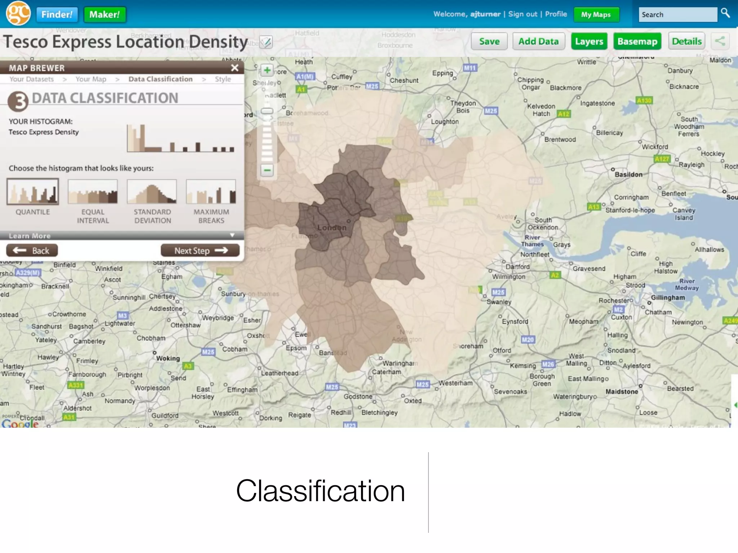Click the Next Step button

(200, 251)
